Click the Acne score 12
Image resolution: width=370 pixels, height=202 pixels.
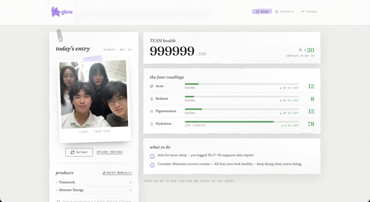tap(311, 86)
